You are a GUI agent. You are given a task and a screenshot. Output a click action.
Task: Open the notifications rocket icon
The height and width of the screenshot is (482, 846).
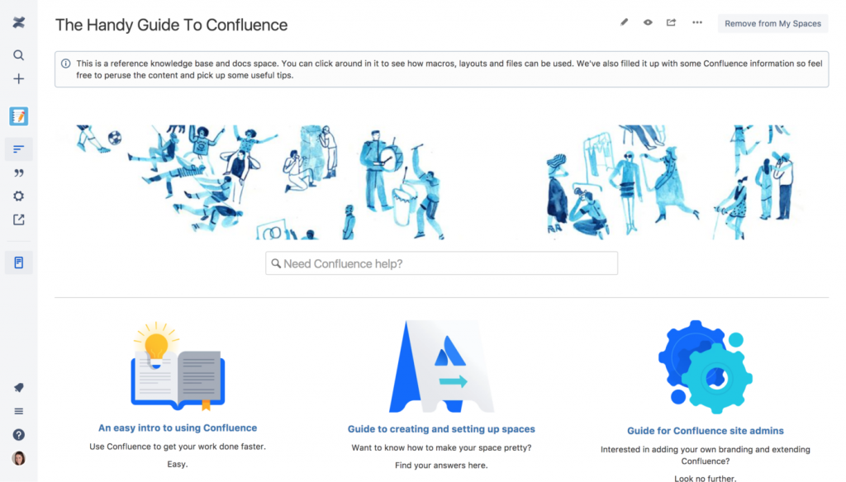[x=18, y=388]
